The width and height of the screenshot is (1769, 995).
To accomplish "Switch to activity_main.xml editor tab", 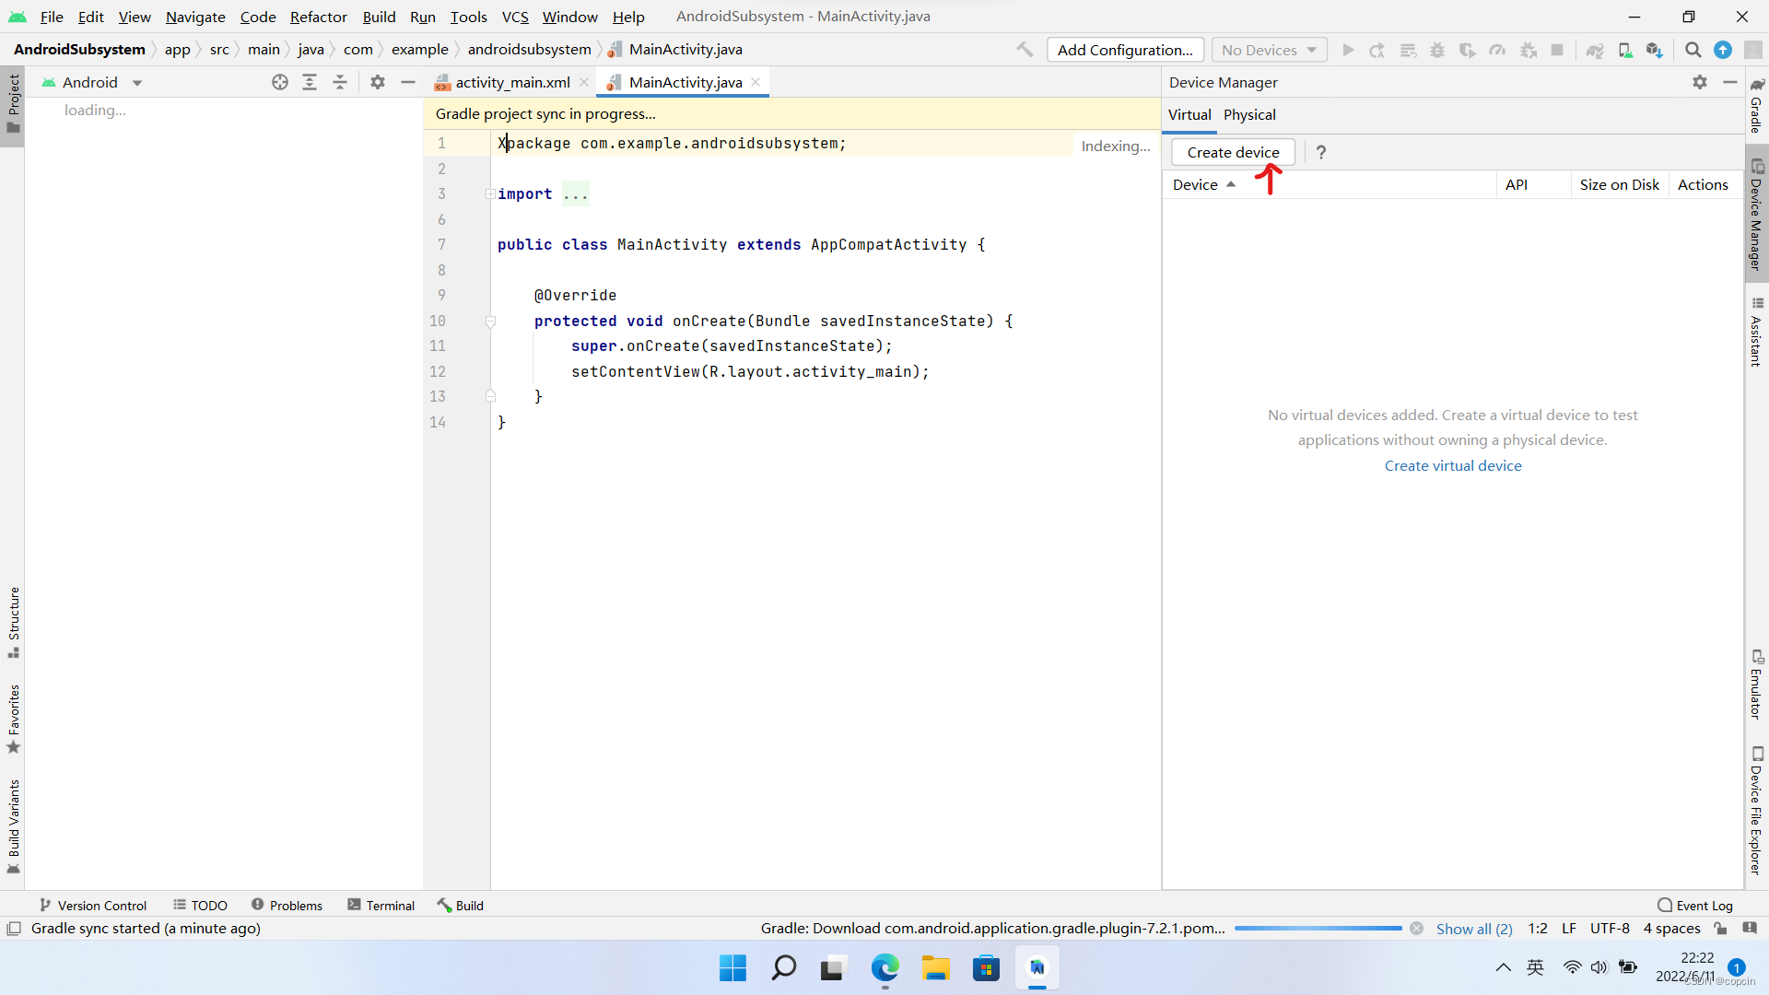I will click(510, 82).
